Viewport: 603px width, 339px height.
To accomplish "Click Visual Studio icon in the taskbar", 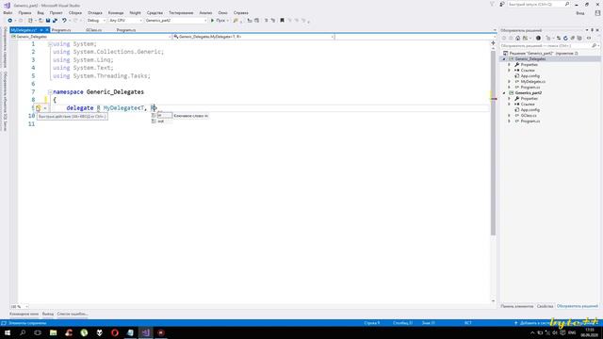I will pos(145,332).
